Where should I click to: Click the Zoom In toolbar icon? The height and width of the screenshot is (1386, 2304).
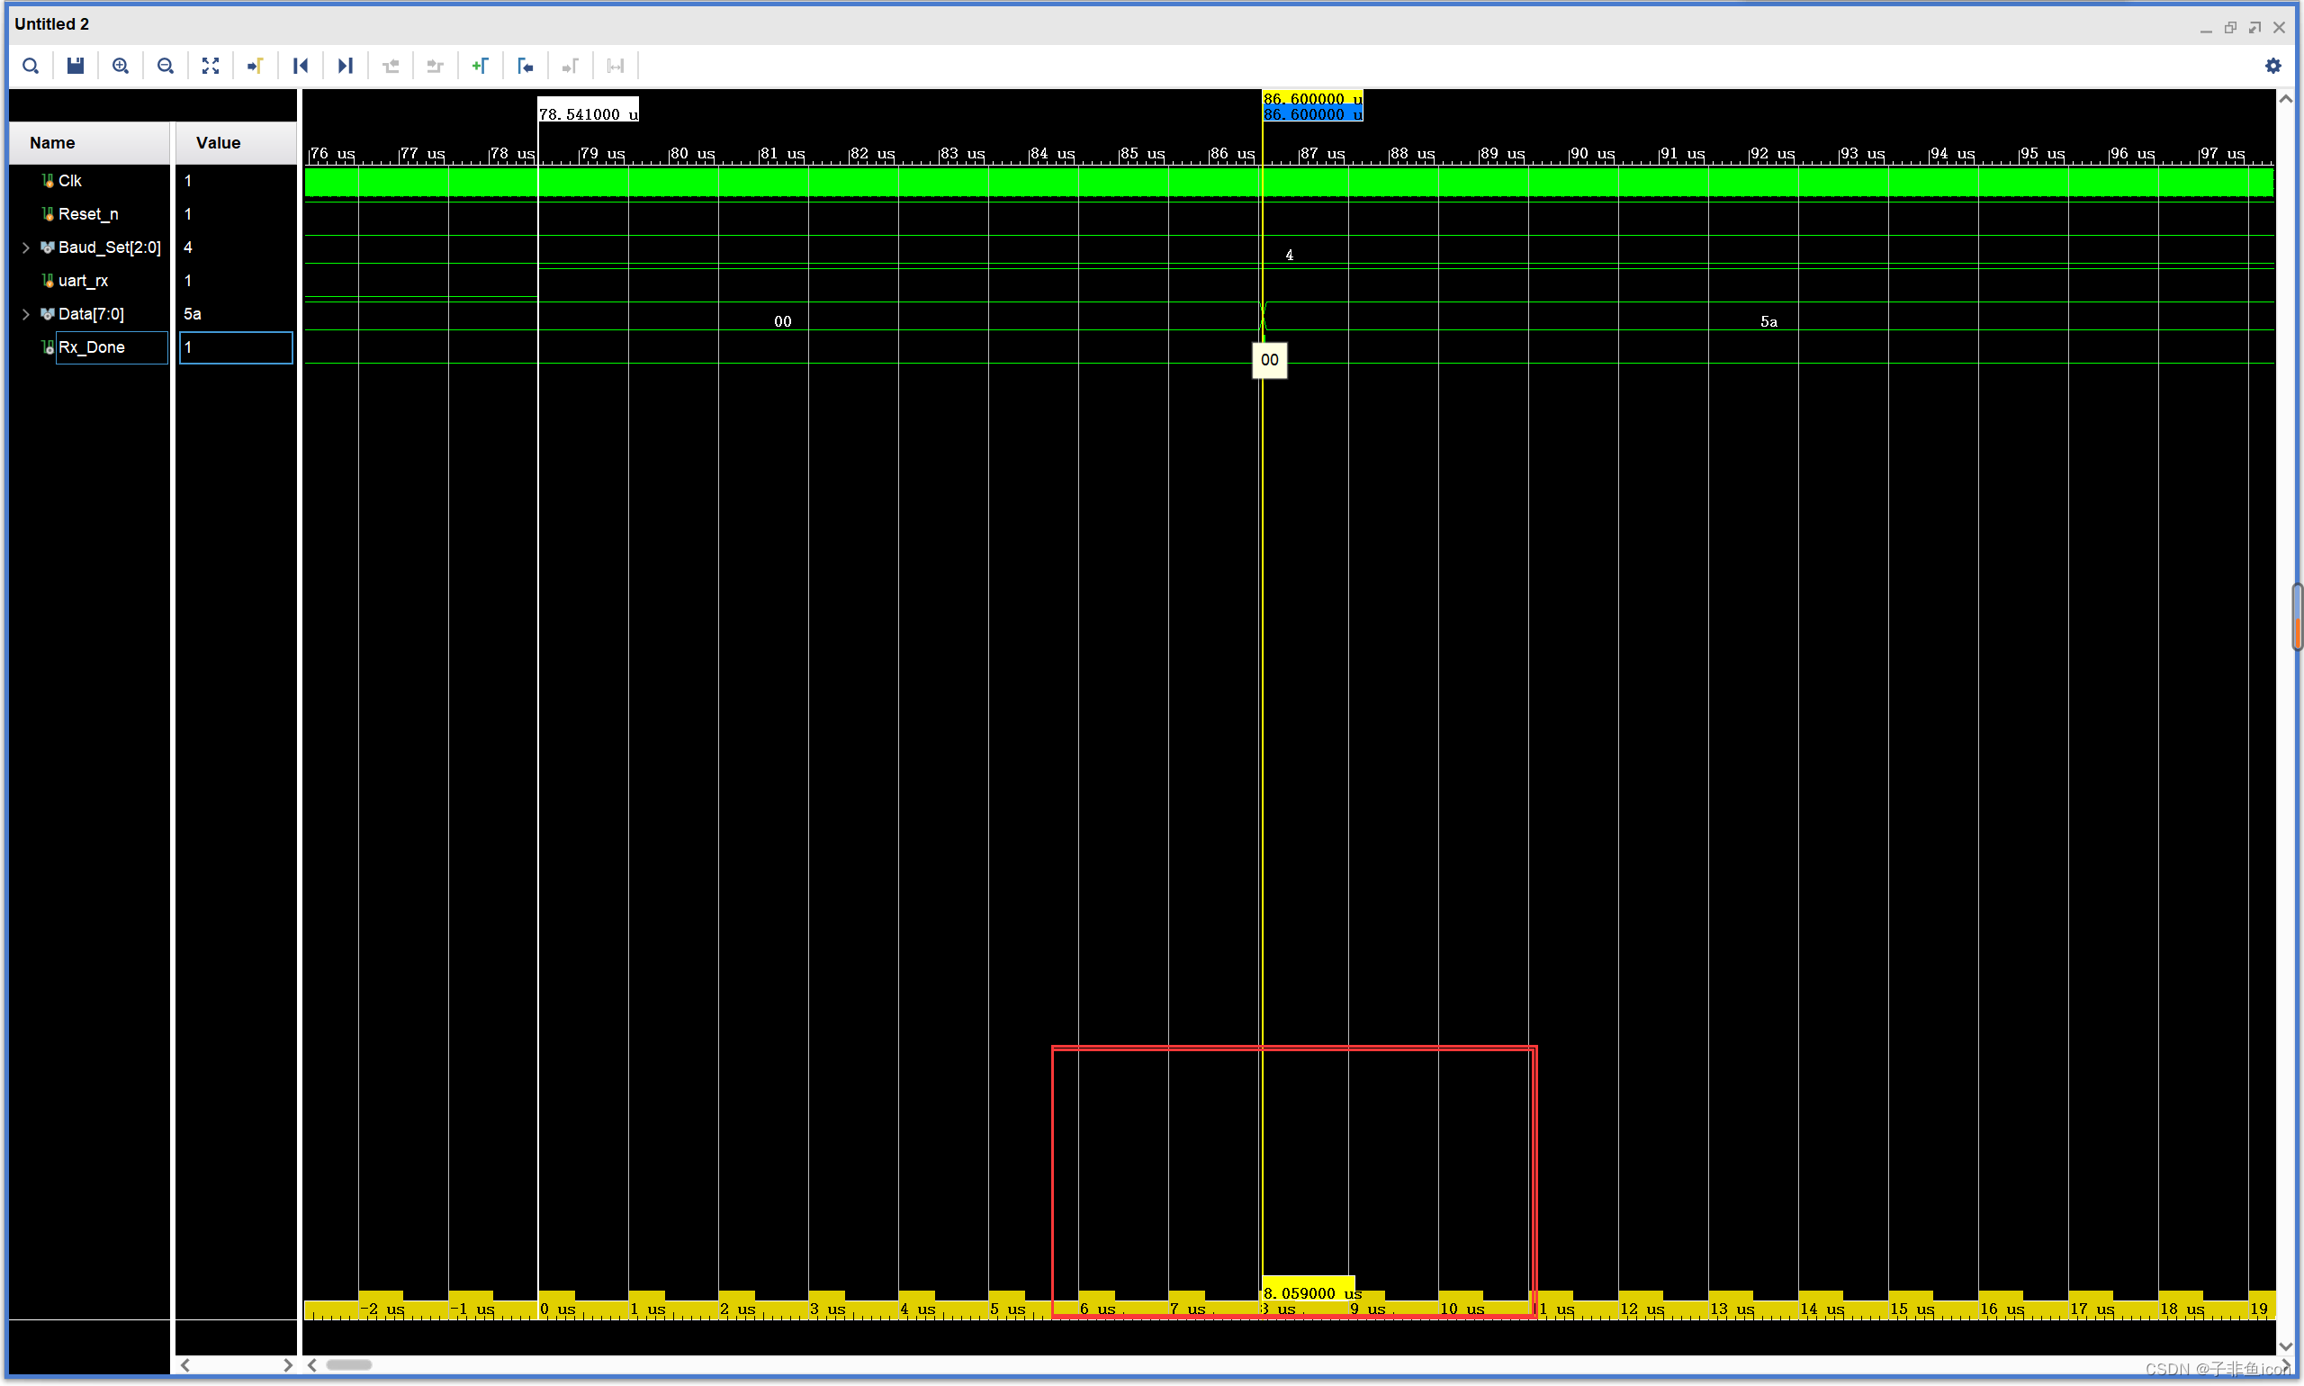(121, 66)
